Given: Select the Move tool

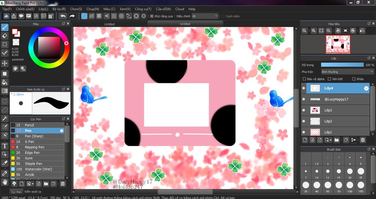Looking at the screenshot, I should click(x=4, y=63).
